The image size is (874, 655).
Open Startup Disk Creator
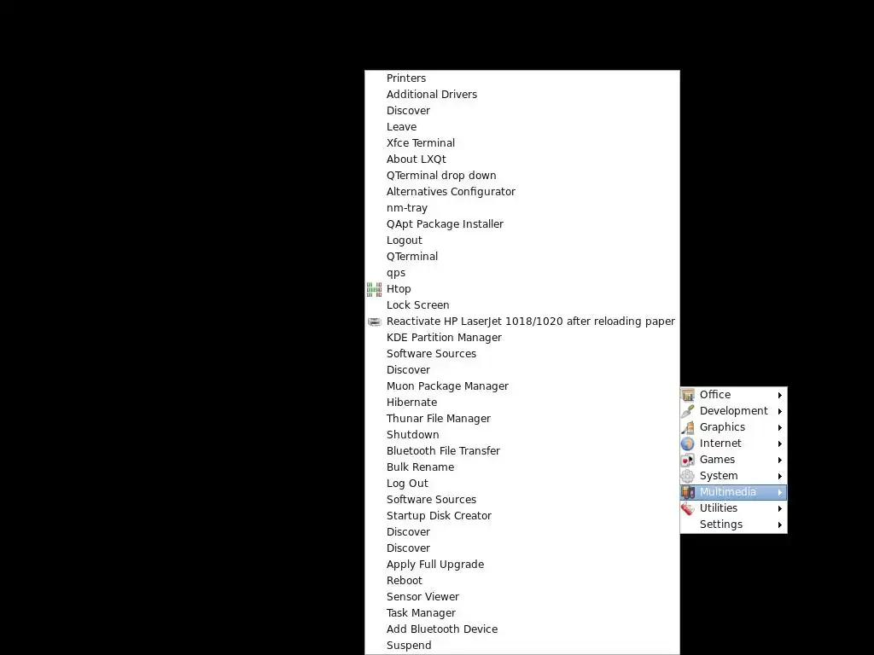pyautogui.click(x=522, y=515)
